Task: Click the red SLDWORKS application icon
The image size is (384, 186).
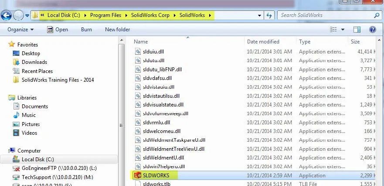Action: [138, 176]
